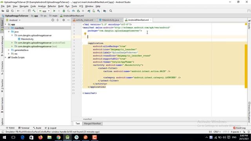Expand the androidTest package arrow
251x141 pixels.
click(12, 43)
